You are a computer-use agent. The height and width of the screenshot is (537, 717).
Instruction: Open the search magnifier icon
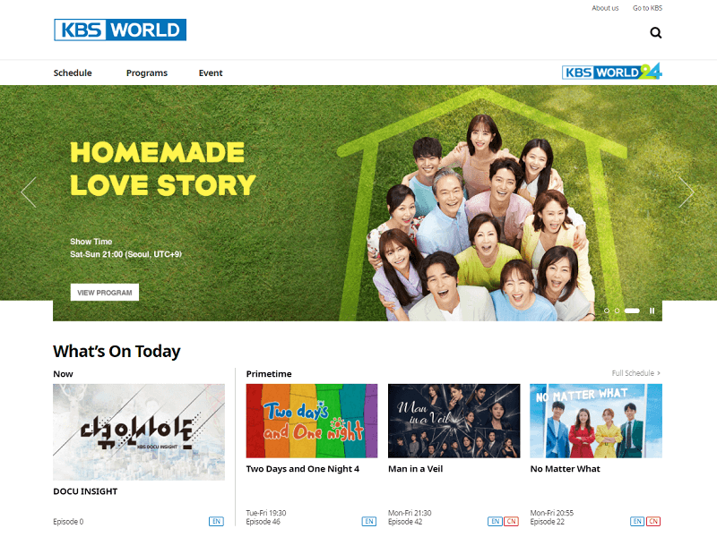656,33
